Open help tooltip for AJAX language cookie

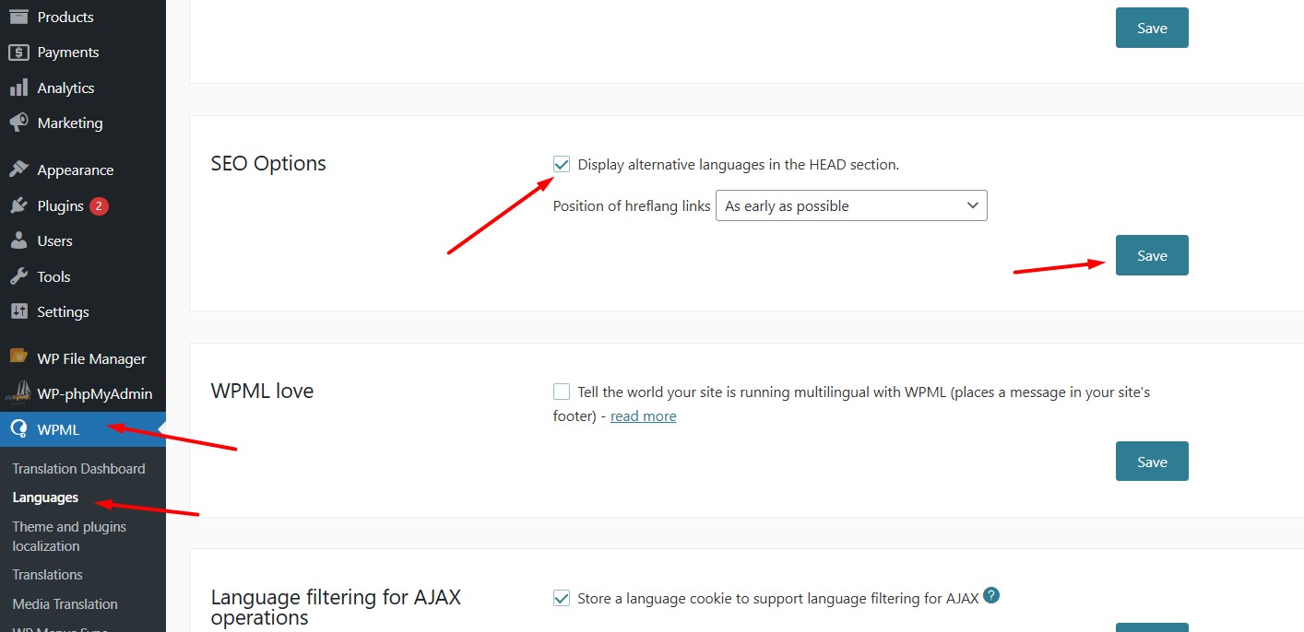click(x=991, y=596)
